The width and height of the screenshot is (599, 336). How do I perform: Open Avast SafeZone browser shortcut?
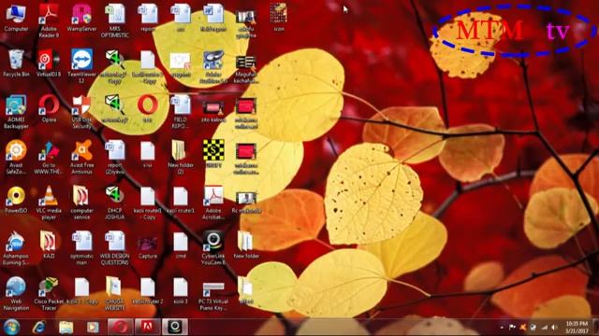tap(16, 157)
